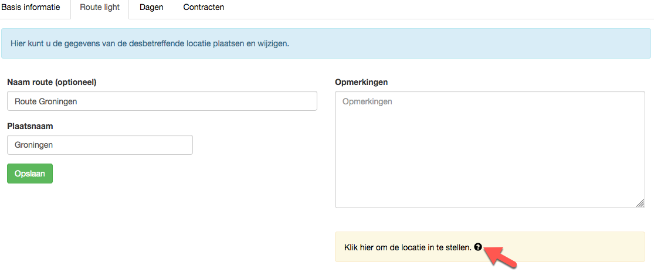Image resolution: width=654 pixels, height=272 pixels.
Task: Focus the Naam route input field
Action: [x=162, y=101]
